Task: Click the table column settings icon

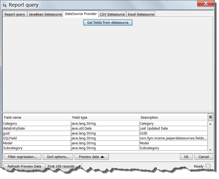Action: pos(210,117)
